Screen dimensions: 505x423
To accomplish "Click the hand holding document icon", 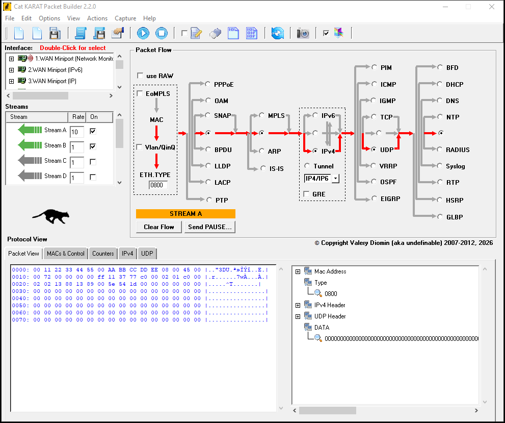I will click(x=118, y=33).
